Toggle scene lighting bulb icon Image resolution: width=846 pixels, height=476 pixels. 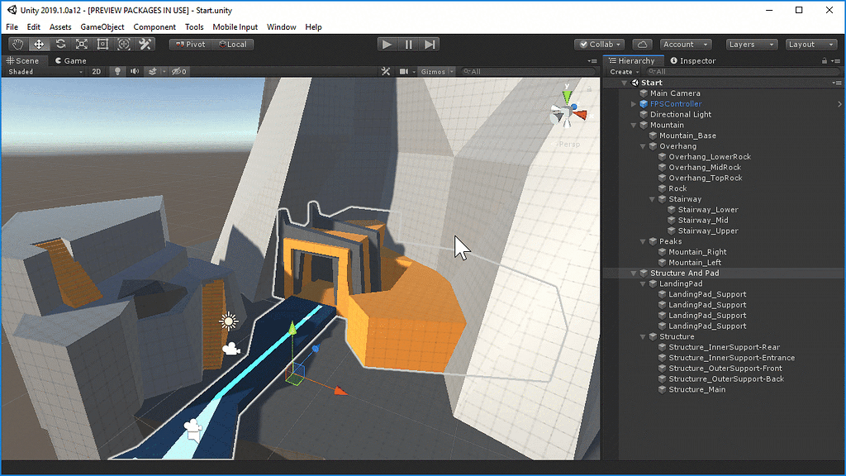pyautogui.click(x=117, y=71)
